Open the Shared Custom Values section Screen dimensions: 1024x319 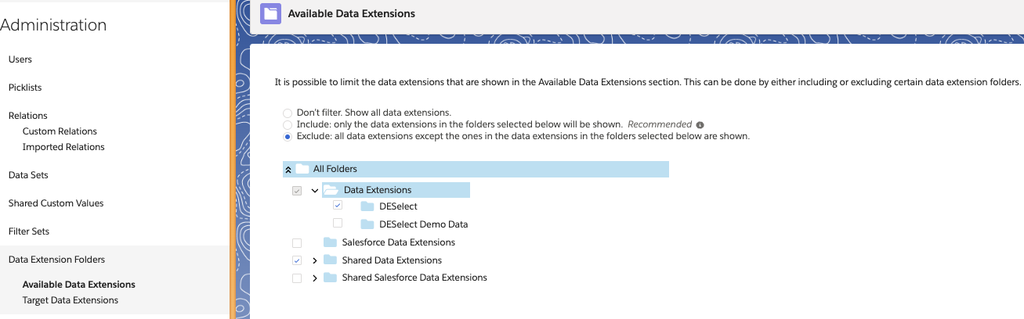(x=56, y=203)
